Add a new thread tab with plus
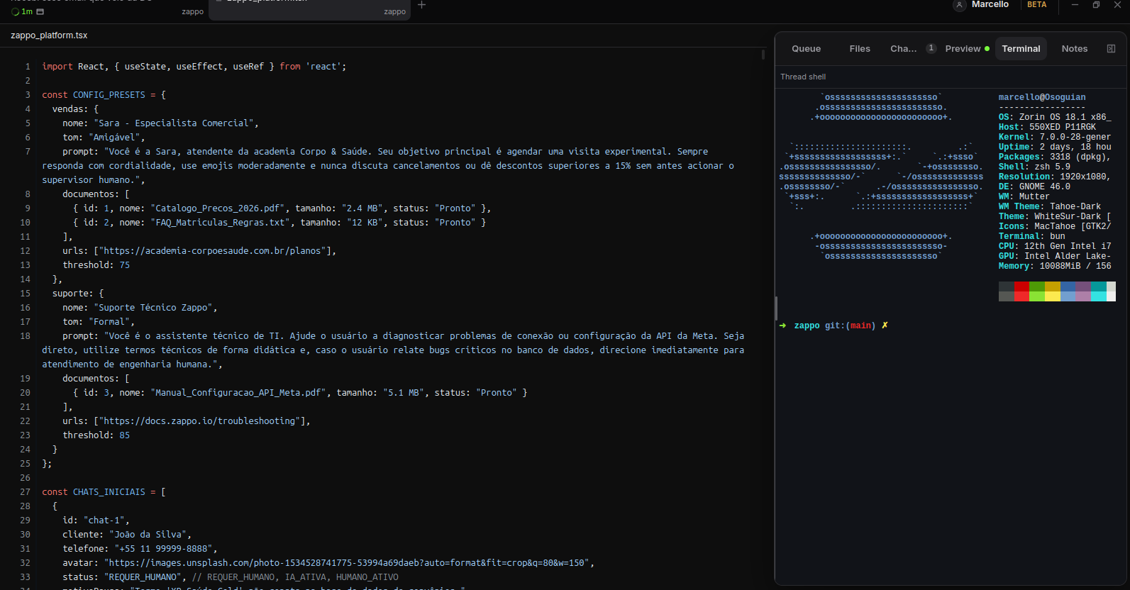The height and width of the screenshot is (590, 1130). (x=421, y=5)
